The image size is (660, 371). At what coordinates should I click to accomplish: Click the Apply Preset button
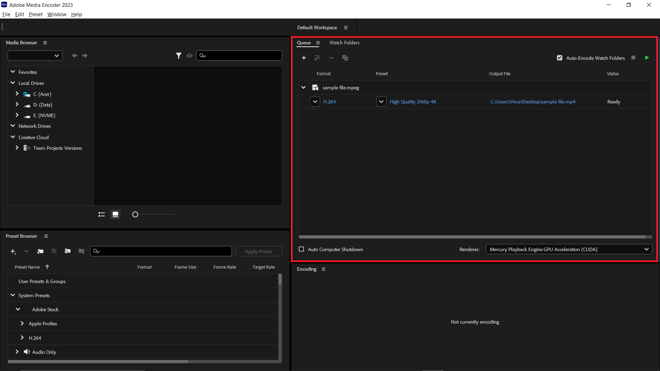[x=258, y=251]
